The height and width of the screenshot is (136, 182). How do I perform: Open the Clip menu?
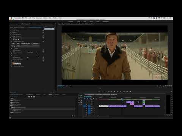click(x=33, y=18)
